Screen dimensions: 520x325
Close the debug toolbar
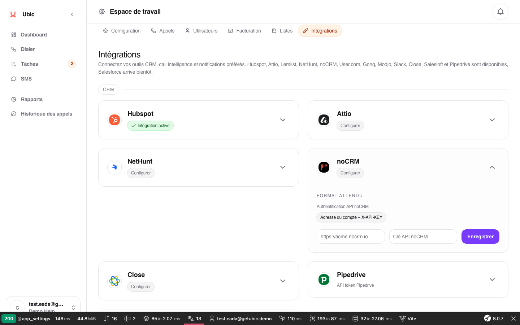[x=513, y=318]
